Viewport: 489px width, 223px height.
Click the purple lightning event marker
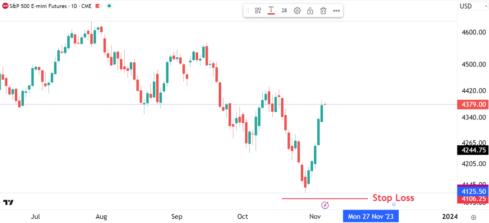click(x=325, y=205)
